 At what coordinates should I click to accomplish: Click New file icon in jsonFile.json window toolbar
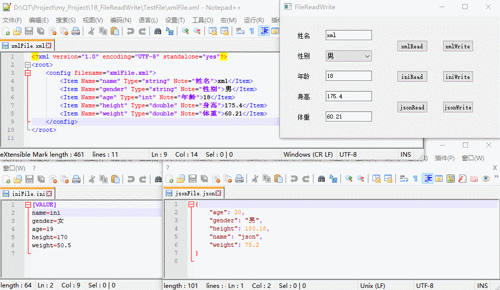(170, 179)
